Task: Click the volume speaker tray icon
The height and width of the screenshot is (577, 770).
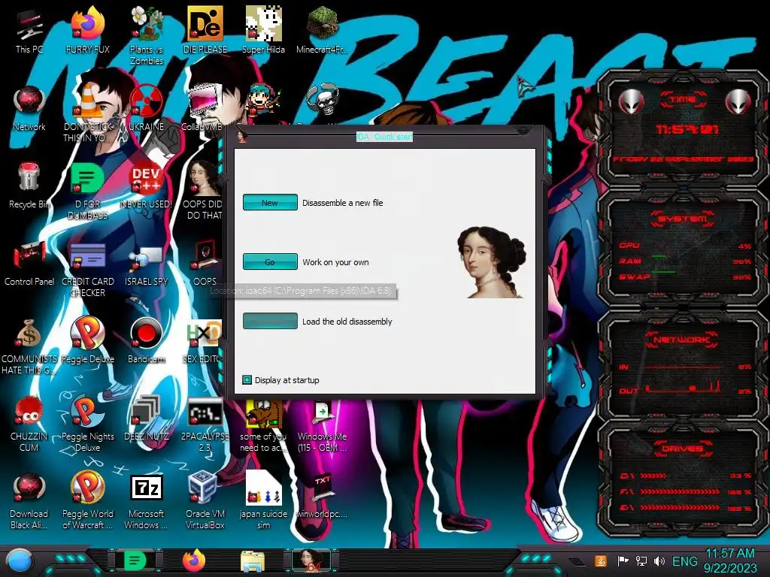Action: (659, 560)
